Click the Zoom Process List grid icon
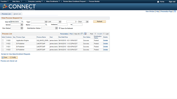This screenshot has width=177, height=99. [82, 34]
